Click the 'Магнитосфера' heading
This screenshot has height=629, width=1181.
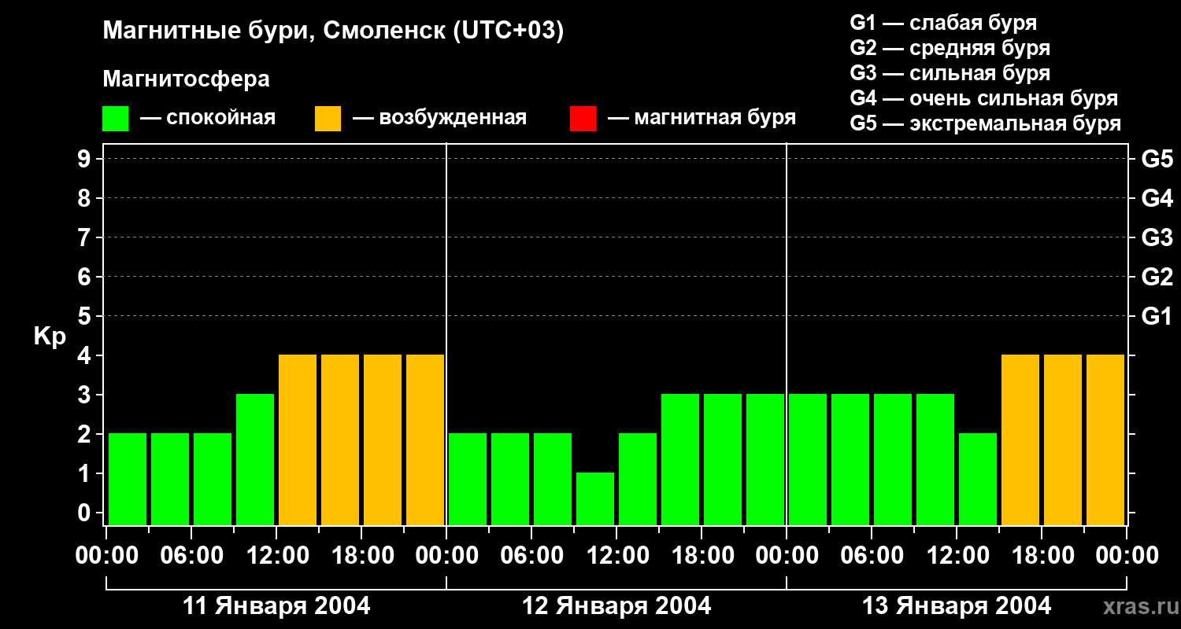(x=187, y=79)
